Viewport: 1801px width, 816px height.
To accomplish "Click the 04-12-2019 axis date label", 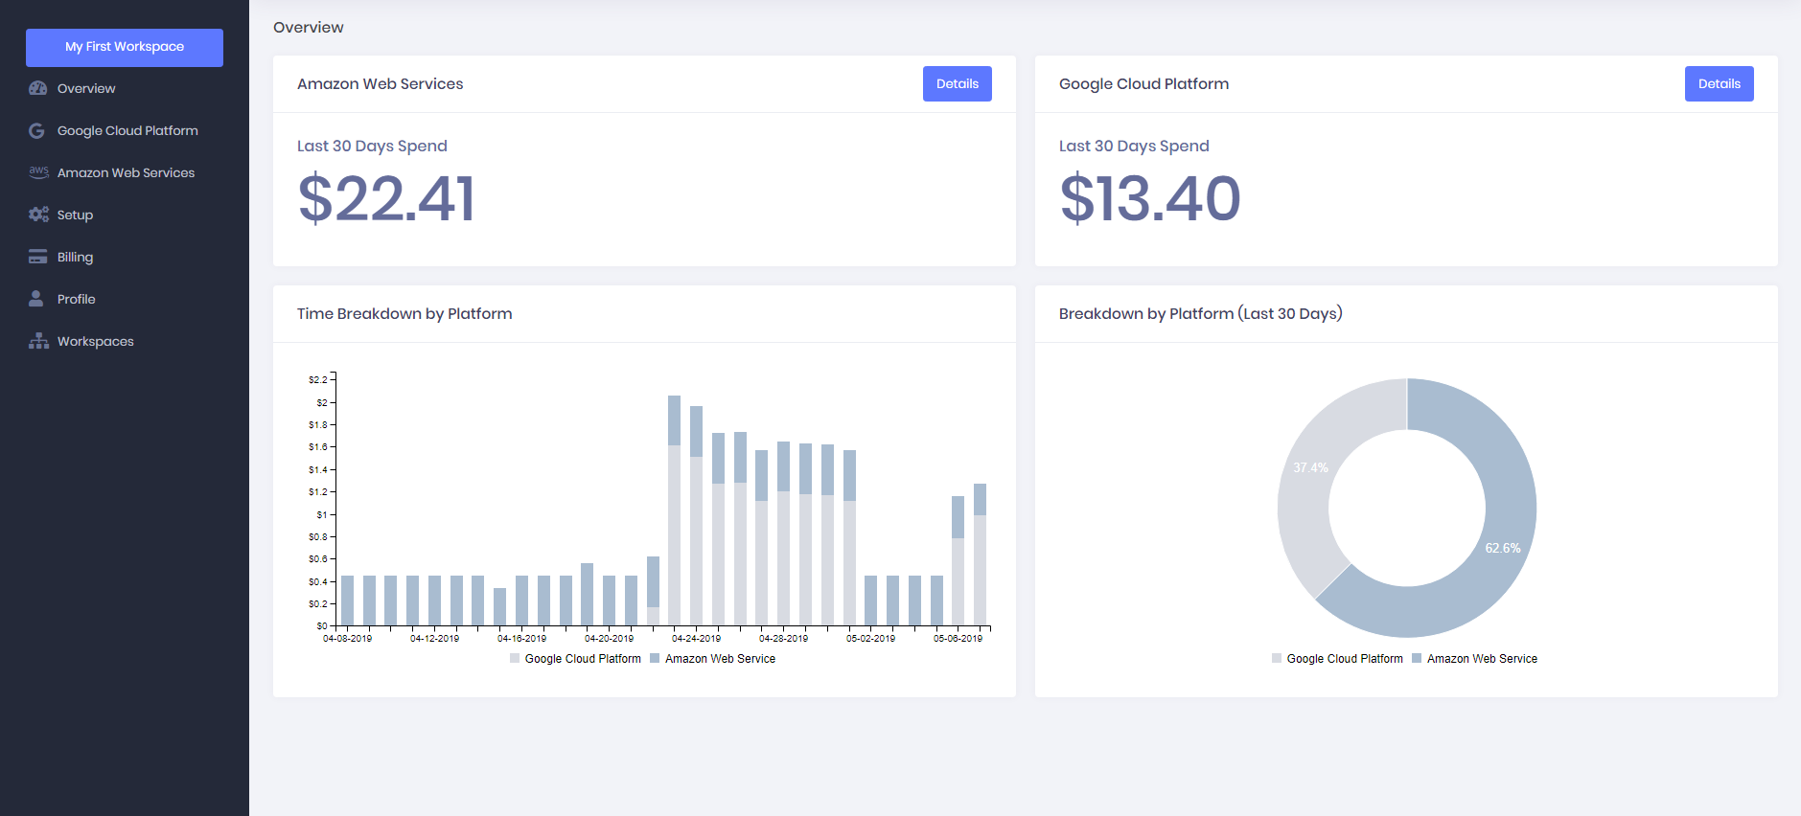I will coord(435,639).
